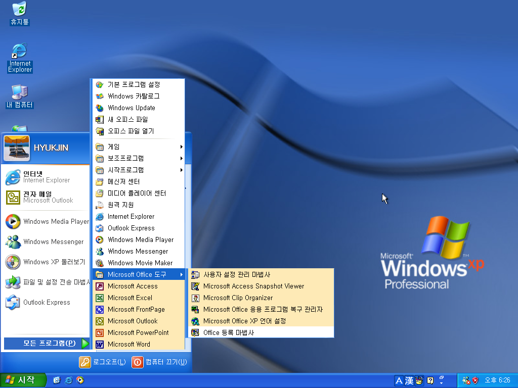This screenshot has height=388, width=518.
Task: Toggle the A input mode on language bar
Action: click(399, 381)
